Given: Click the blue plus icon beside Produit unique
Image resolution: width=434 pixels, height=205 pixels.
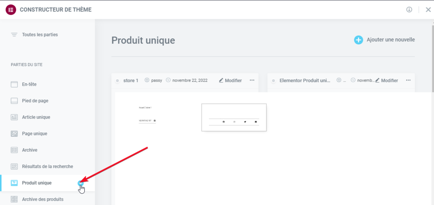Looking at the screenshot, I should (x=81, y=183).
